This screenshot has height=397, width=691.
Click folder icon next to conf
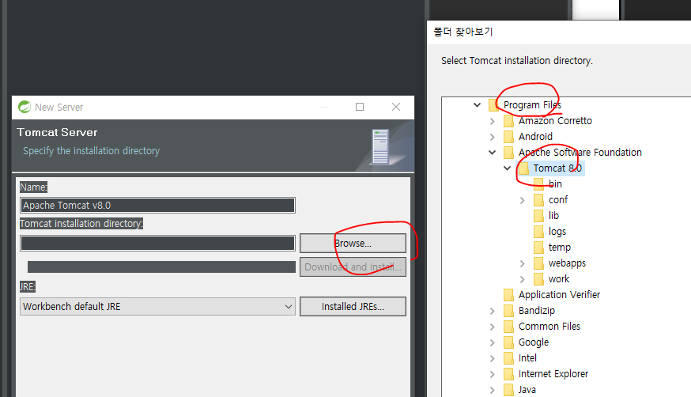538,199
